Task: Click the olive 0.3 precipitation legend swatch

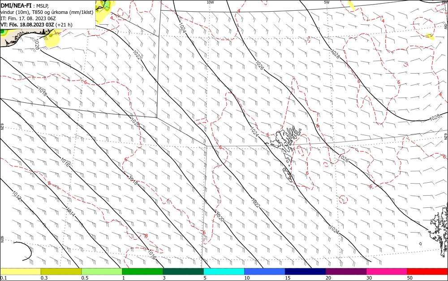Action: (61, 272)
